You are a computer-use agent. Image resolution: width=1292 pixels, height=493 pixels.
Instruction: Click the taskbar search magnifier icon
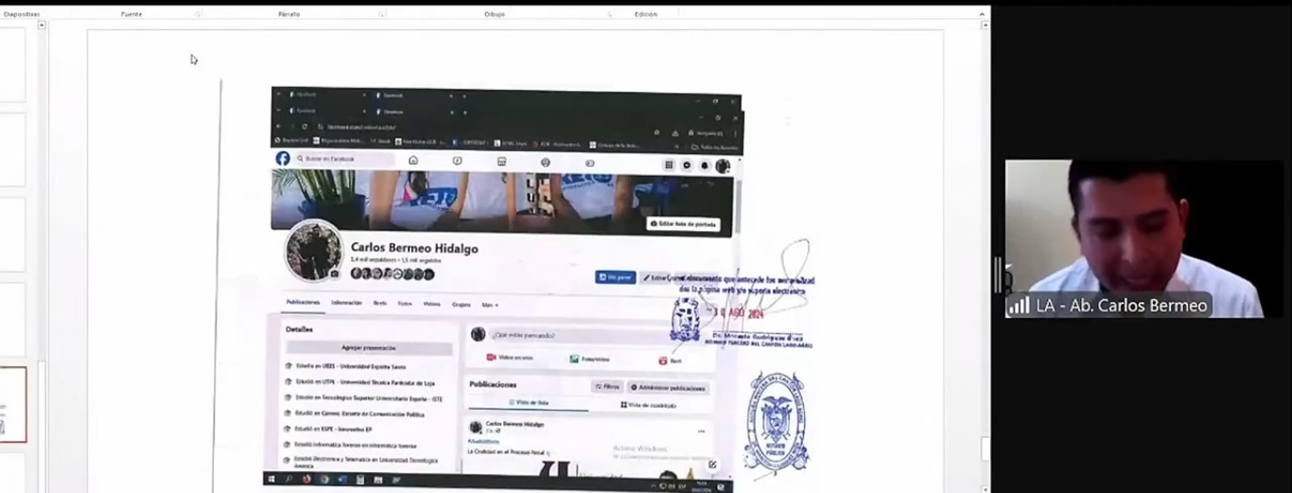pos(289,480)
